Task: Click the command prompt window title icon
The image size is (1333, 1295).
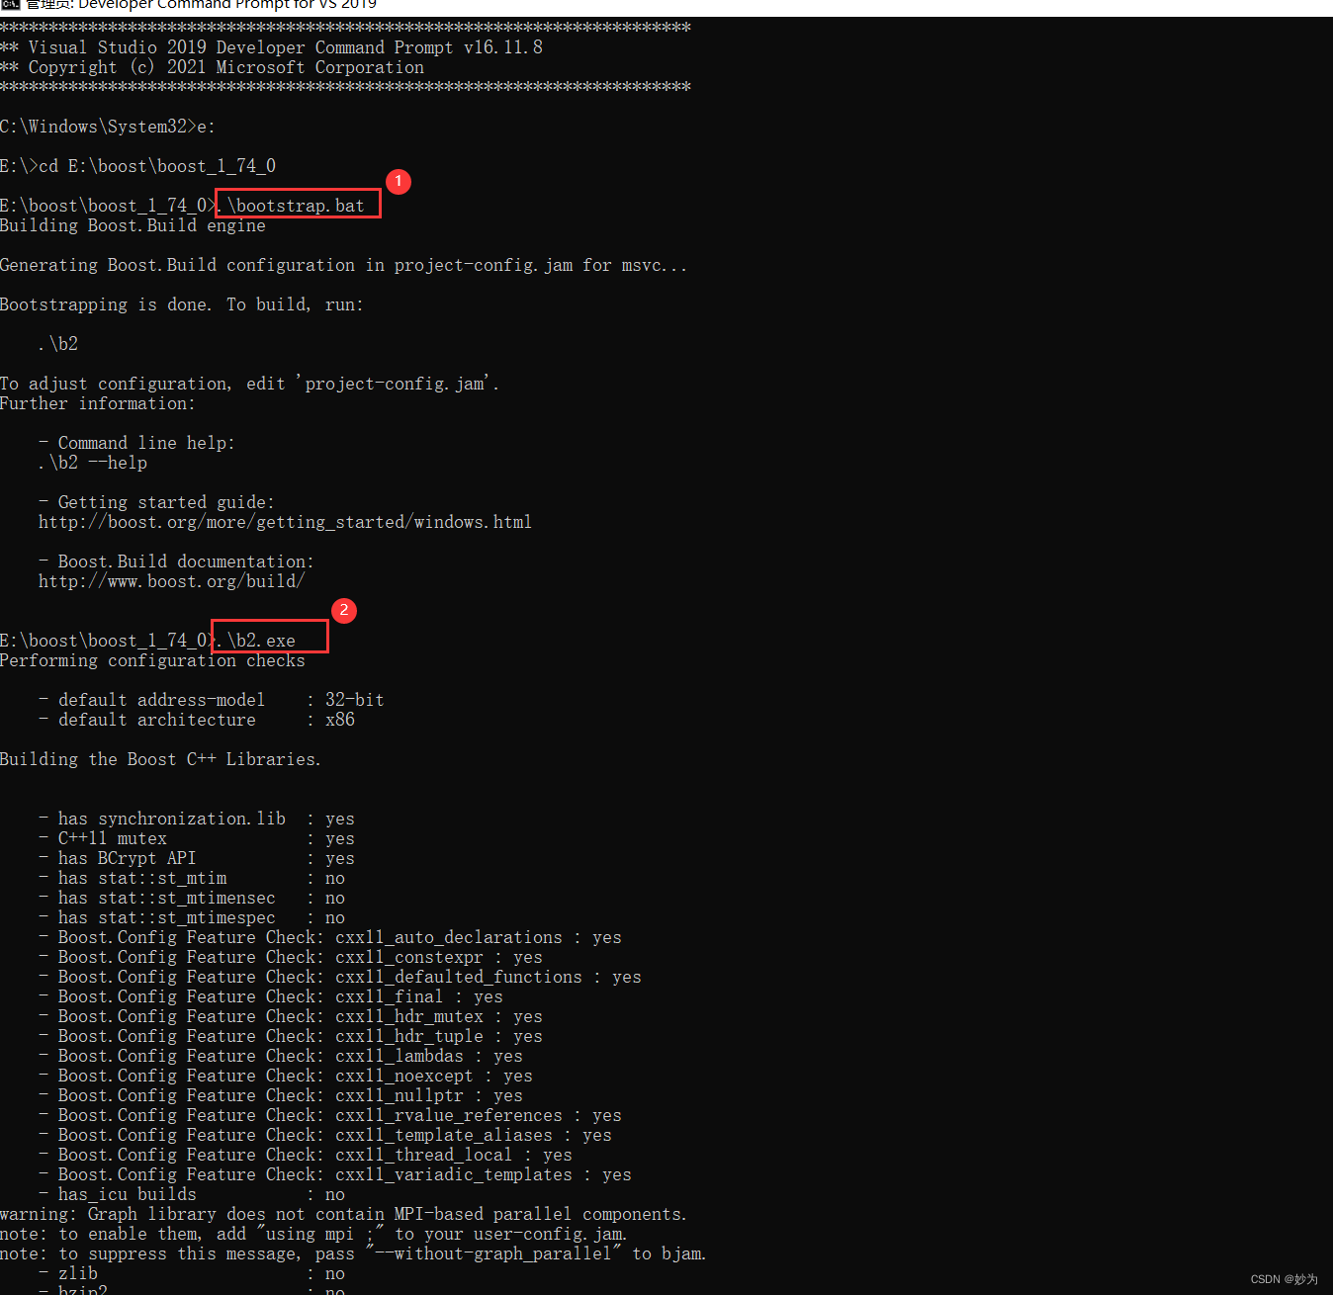Action: coord(10,4)
